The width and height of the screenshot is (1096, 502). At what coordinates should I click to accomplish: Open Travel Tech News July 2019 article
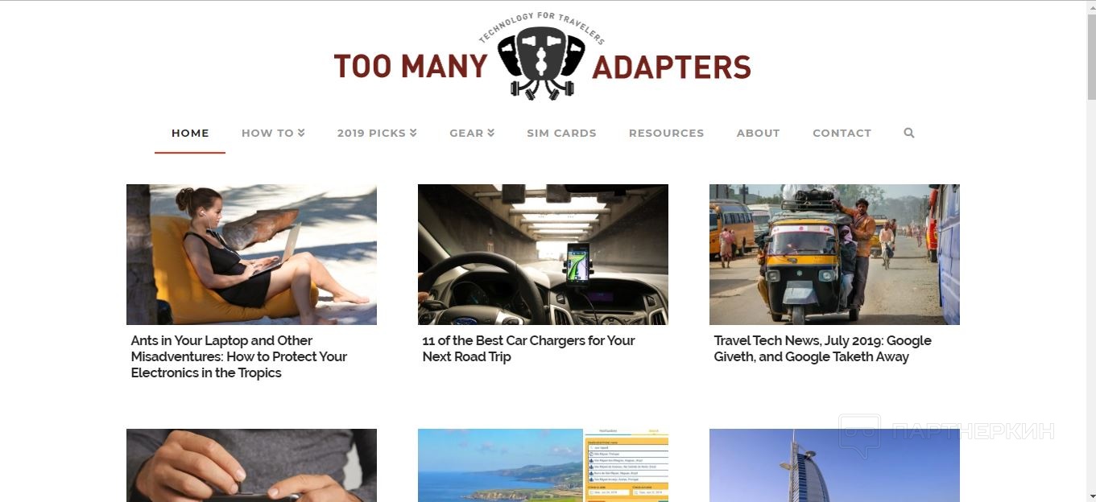pyautogui.click(x=822, y=348)
